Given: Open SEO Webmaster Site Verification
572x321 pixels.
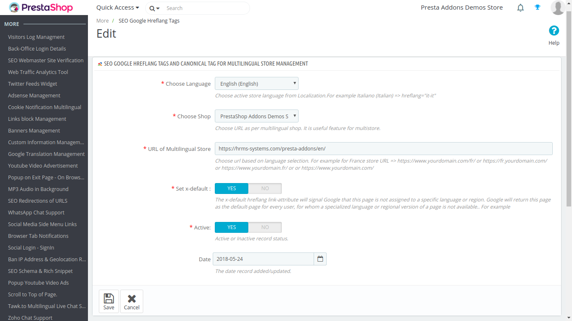Looking at the screenshot, I should click(46, 60).
